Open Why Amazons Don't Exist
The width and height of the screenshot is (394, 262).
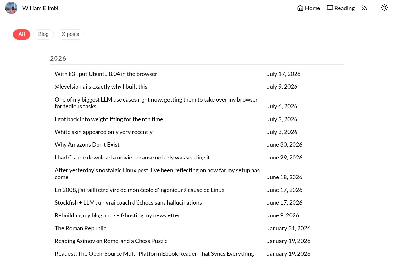pyautogui.click(x=87, y=145)
